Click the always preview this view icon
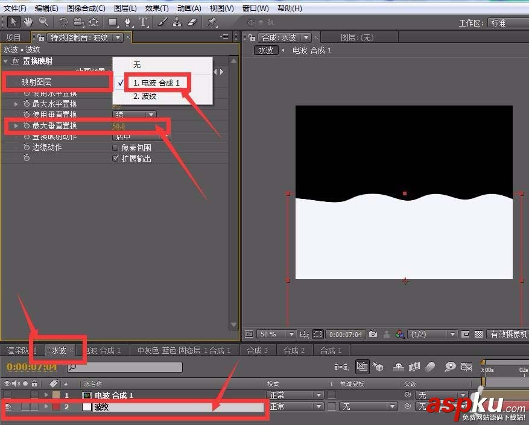The height and width of the screenshot is (425, 529). point(249,334)
